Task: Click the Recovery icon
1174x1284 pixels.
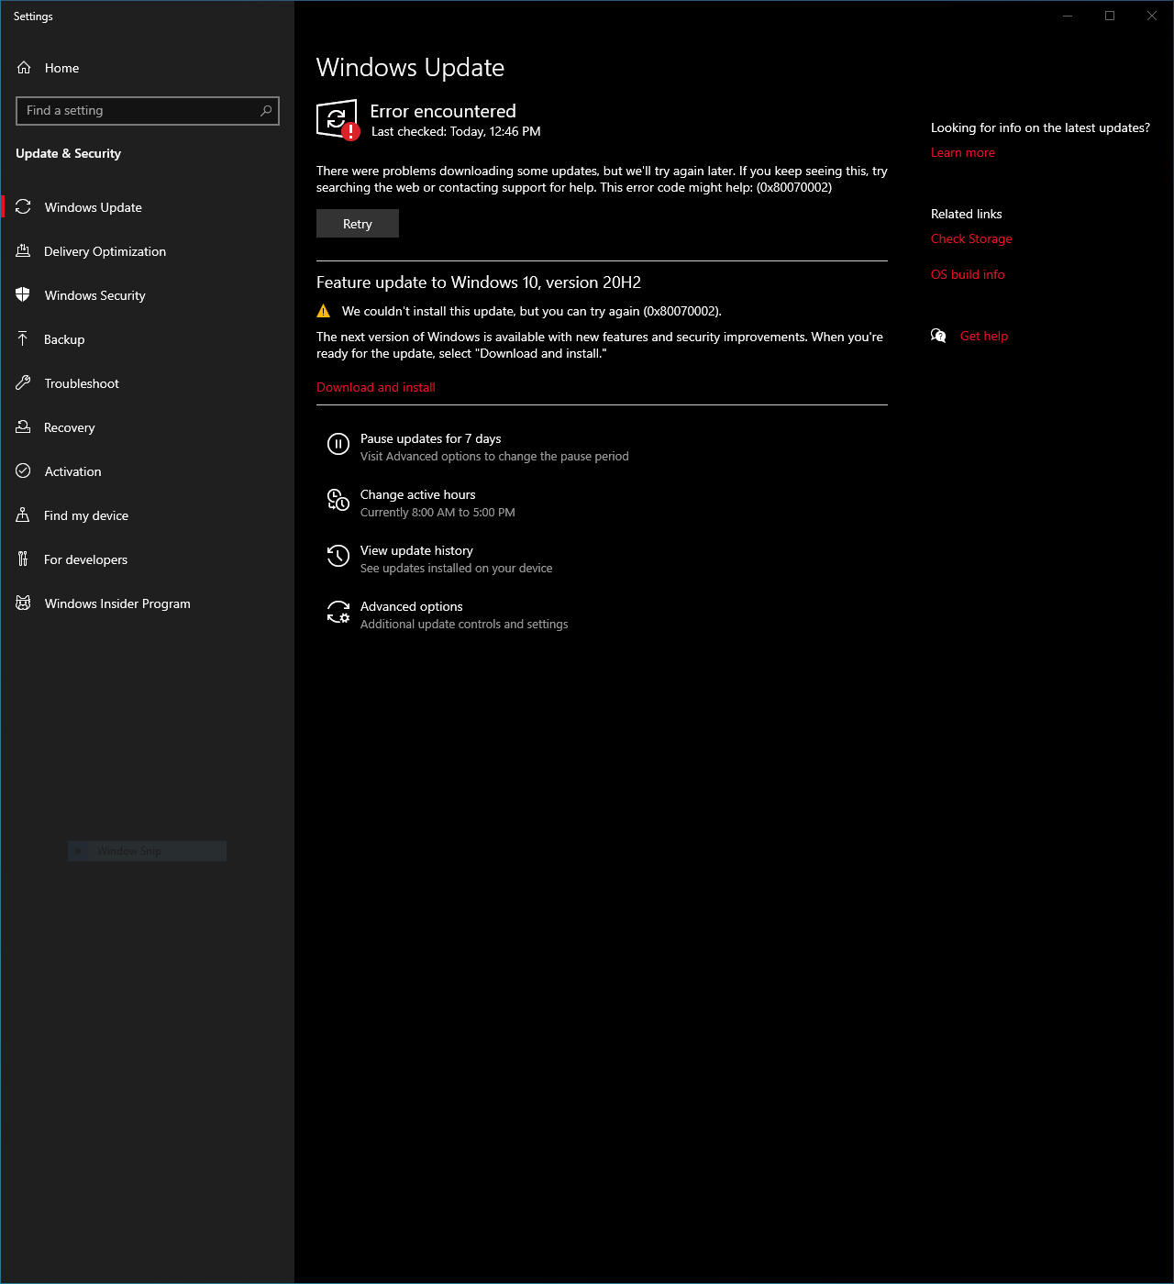Action: point(24,427)
